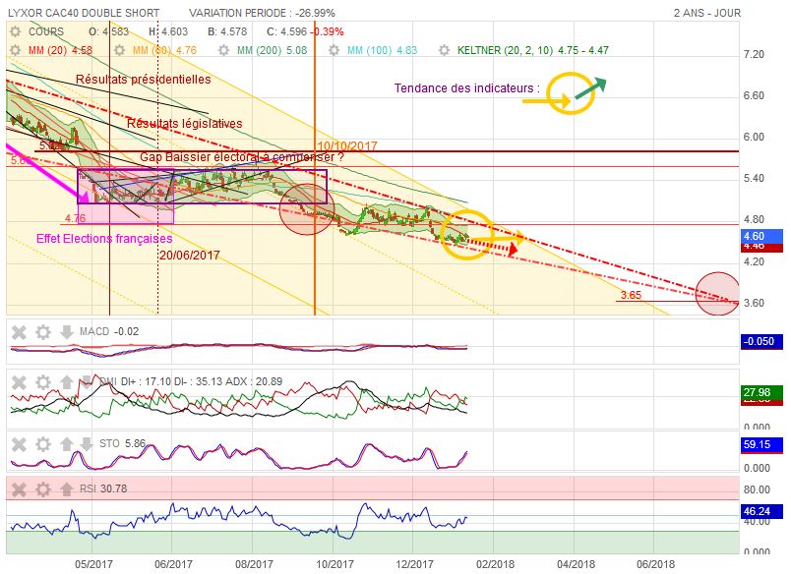
Task: Click the closing price C: 4.596
Action: tap(286, 31)
